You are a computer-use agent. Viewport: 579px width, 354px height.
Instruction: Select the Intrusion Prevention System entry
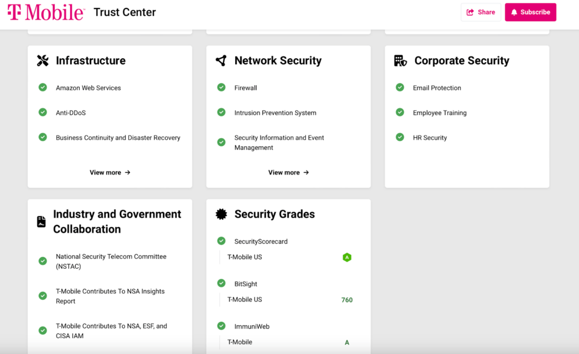[275, 113]
